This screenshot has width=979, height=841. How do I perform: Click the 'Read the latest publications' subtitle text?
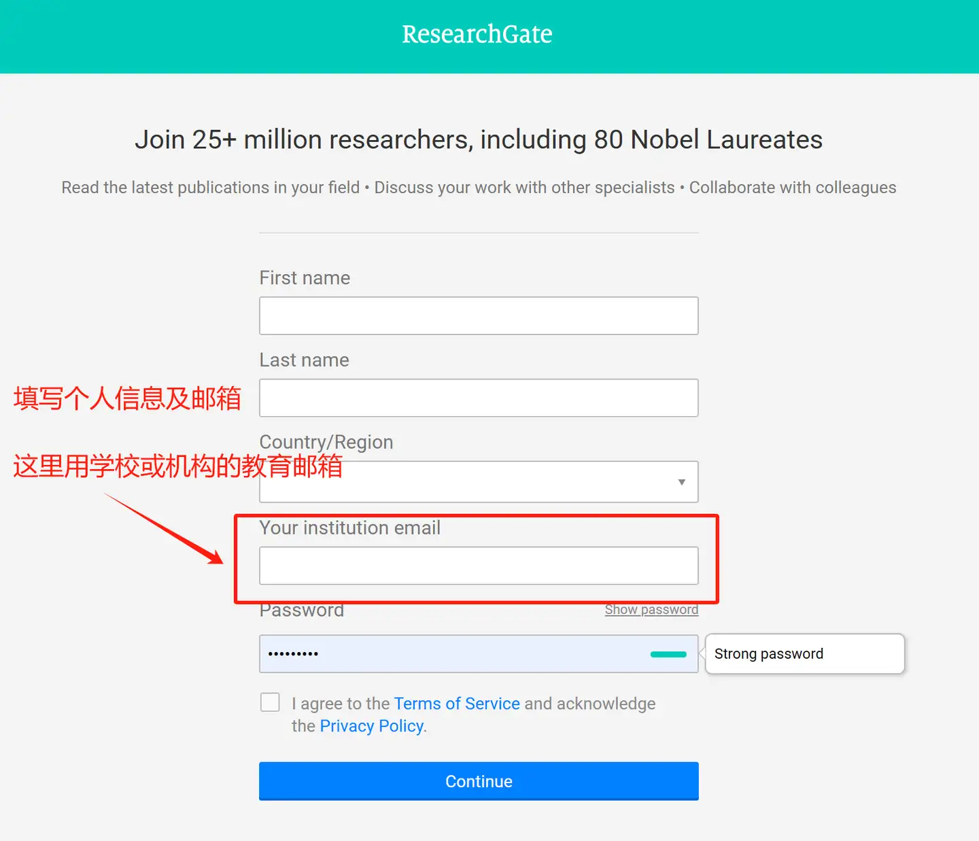pyautogui.click(x=479, y=188)
